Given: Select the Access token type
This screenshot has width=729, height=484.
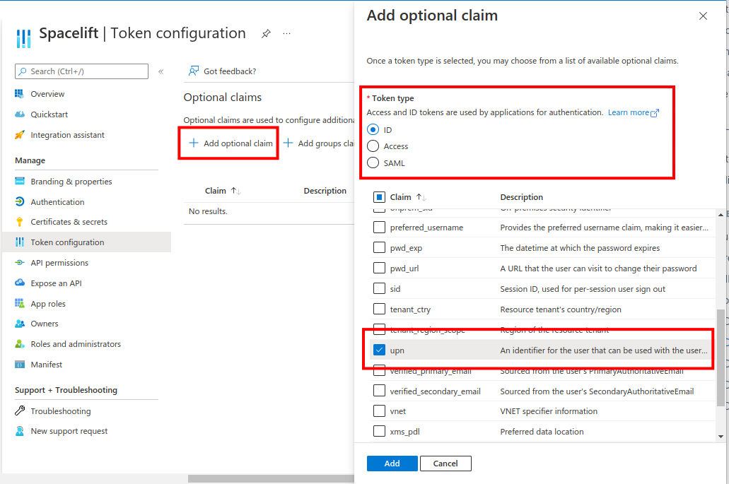Looking at the screenshot, I should 373,146.
